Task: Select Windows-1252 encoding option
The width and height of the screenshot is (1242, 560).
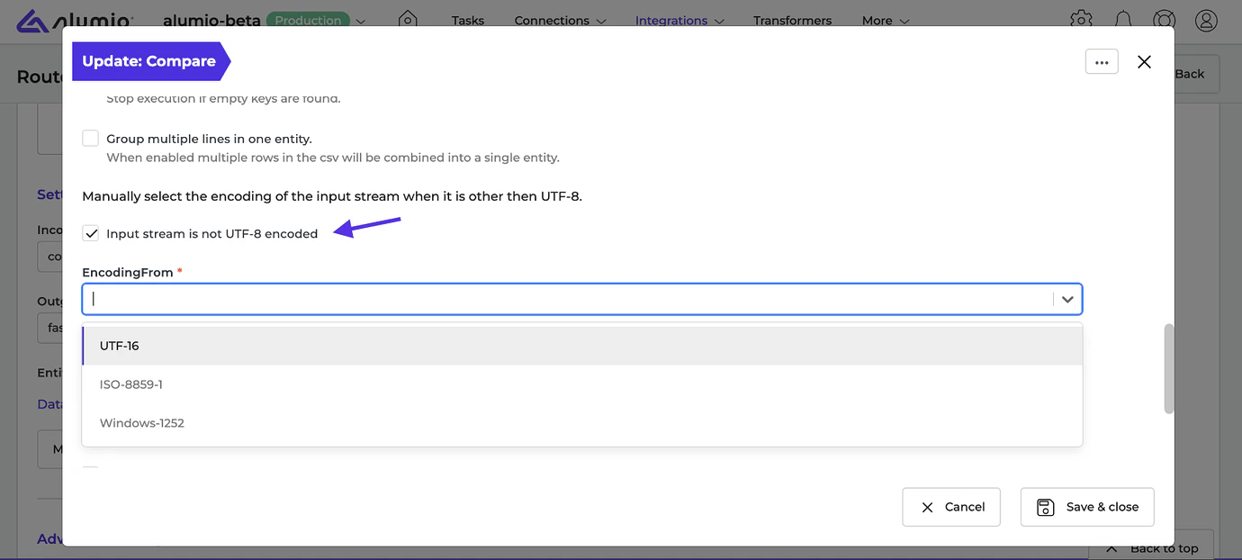Action: 581,423
